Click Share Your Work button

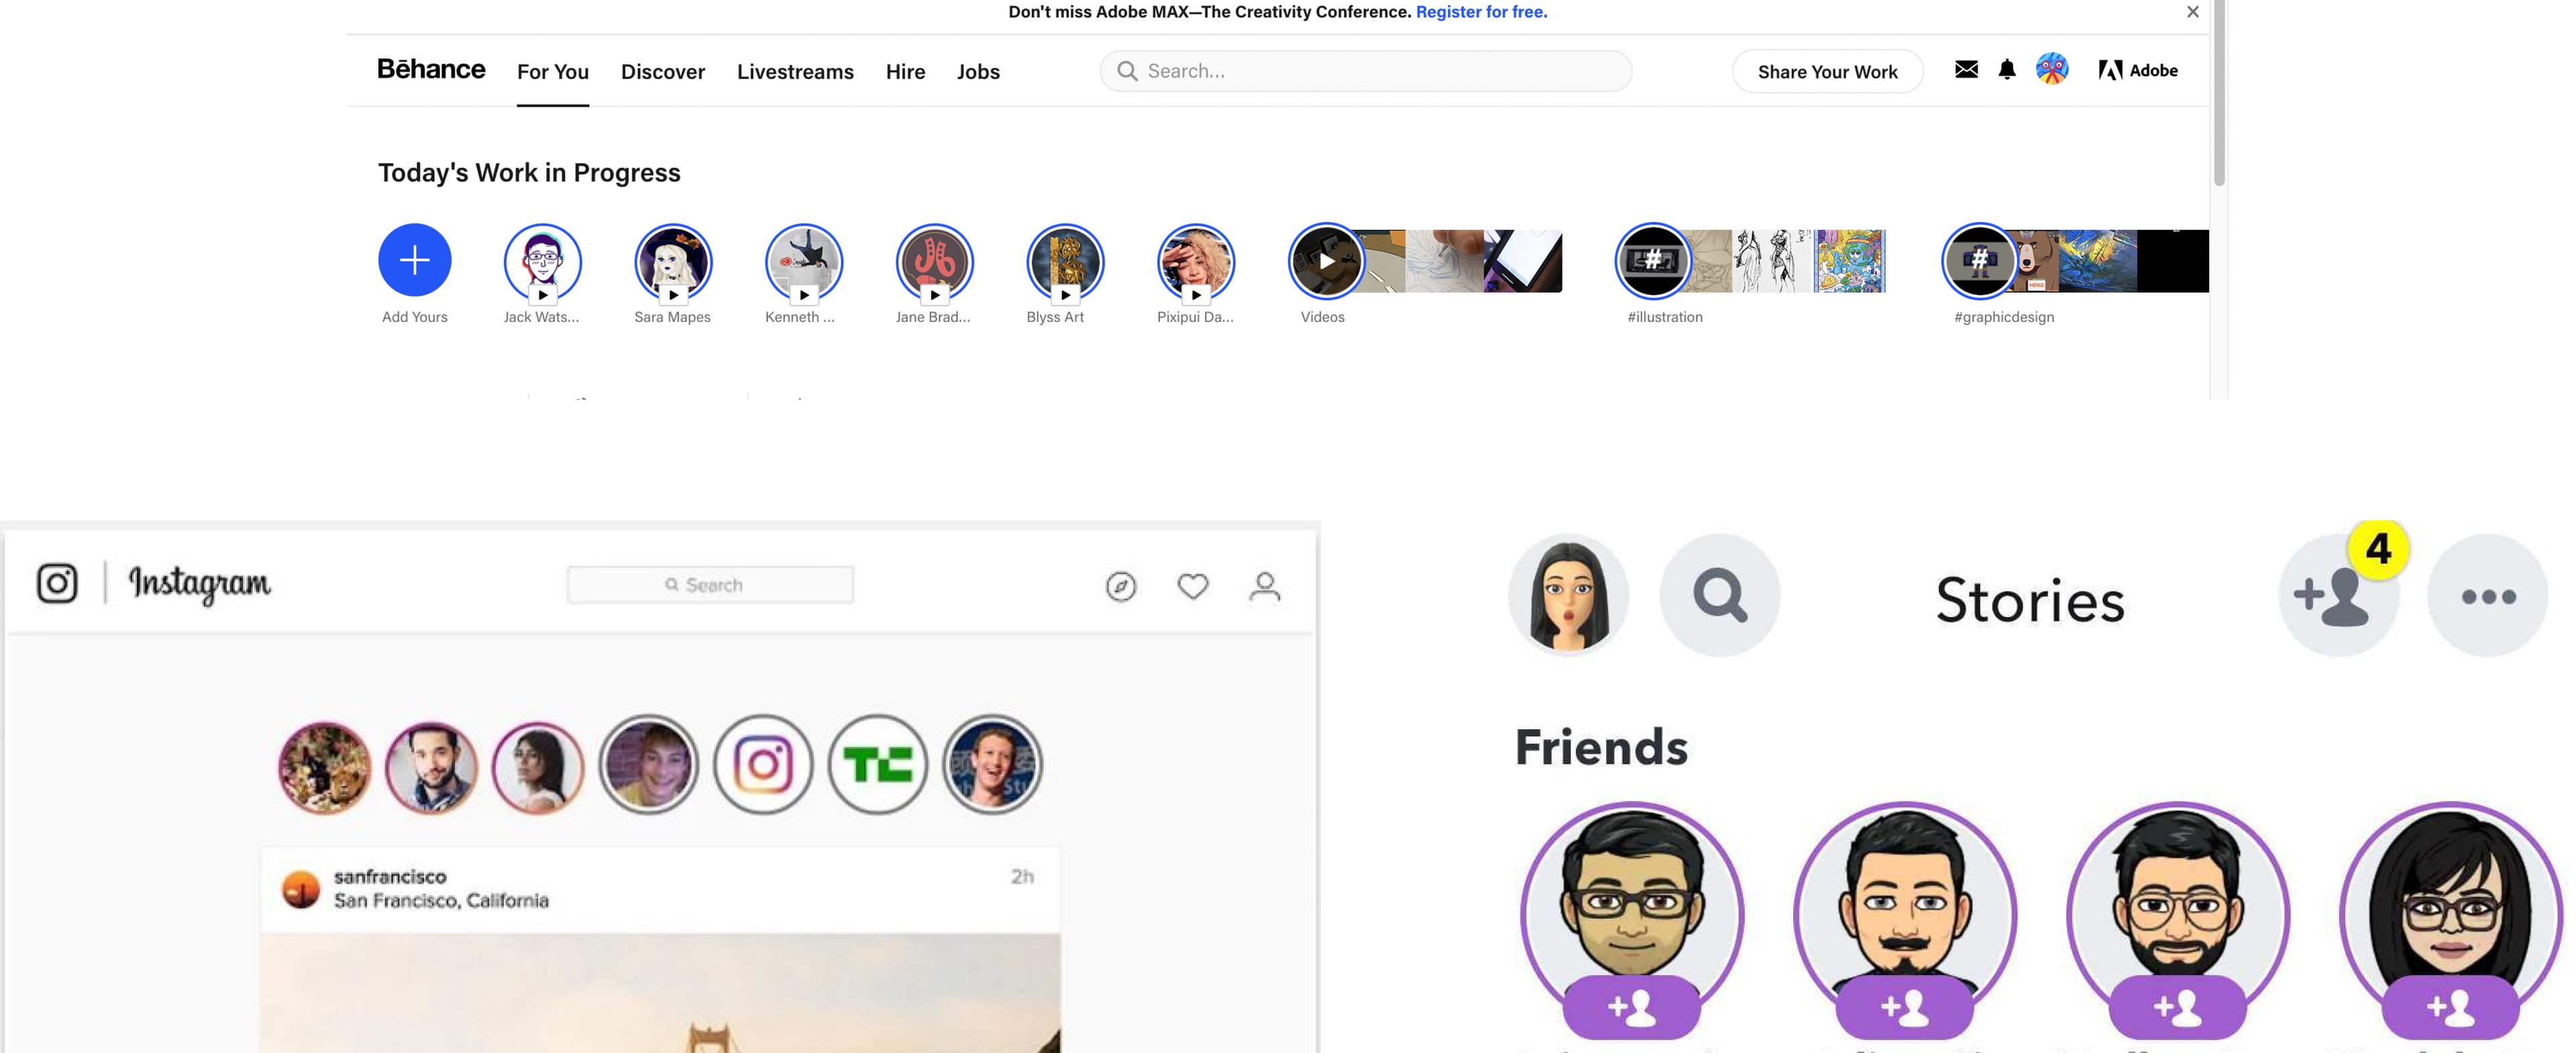tap(1827, 70)
